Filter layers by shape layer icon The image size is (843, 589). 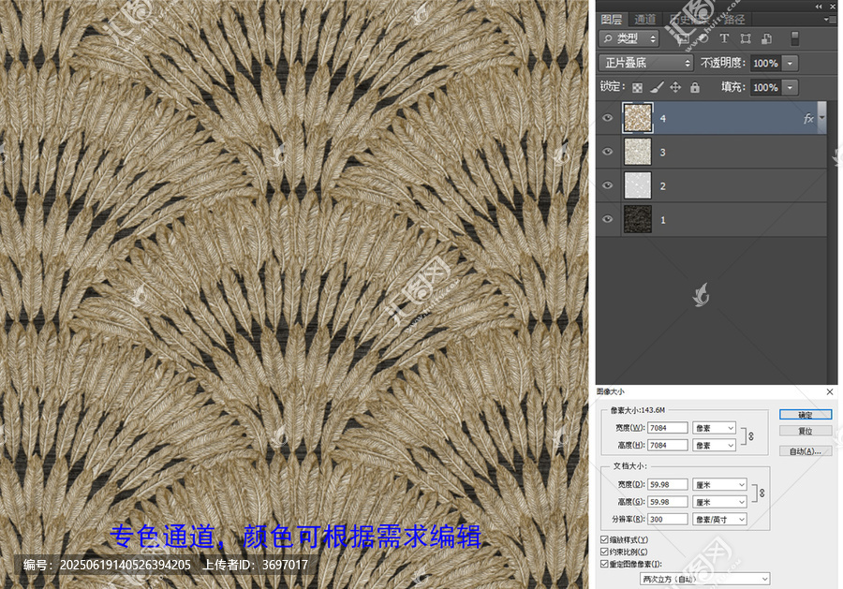[746, 38]
